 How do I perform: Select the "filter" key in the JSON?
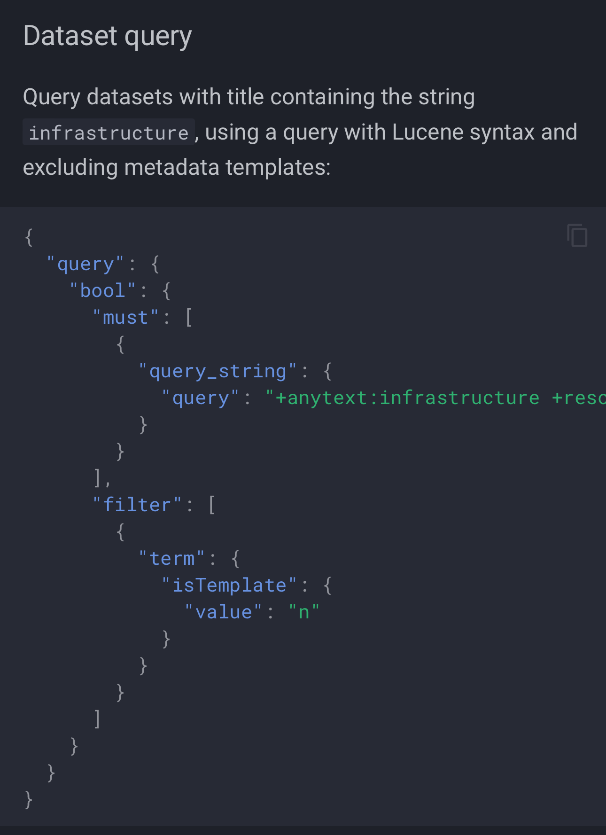pyautogui.click(x=137, y=505)
